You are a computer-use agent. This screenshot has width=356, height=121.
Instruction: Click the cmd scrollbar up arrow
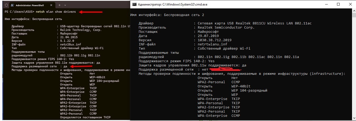point(354,10)
